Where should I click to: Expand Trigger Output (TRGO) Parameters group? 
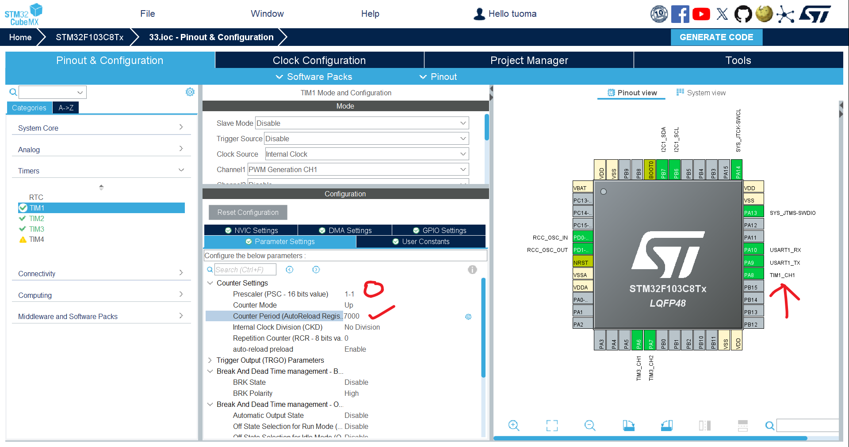210,360
